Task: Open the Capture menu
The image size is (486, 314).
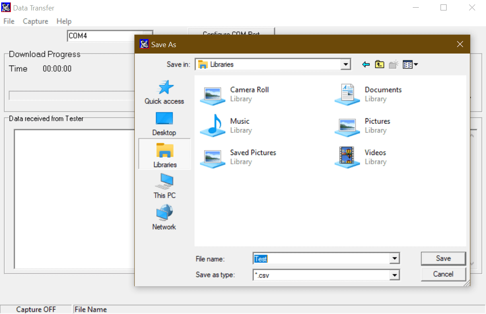Action: pos(35,21)
